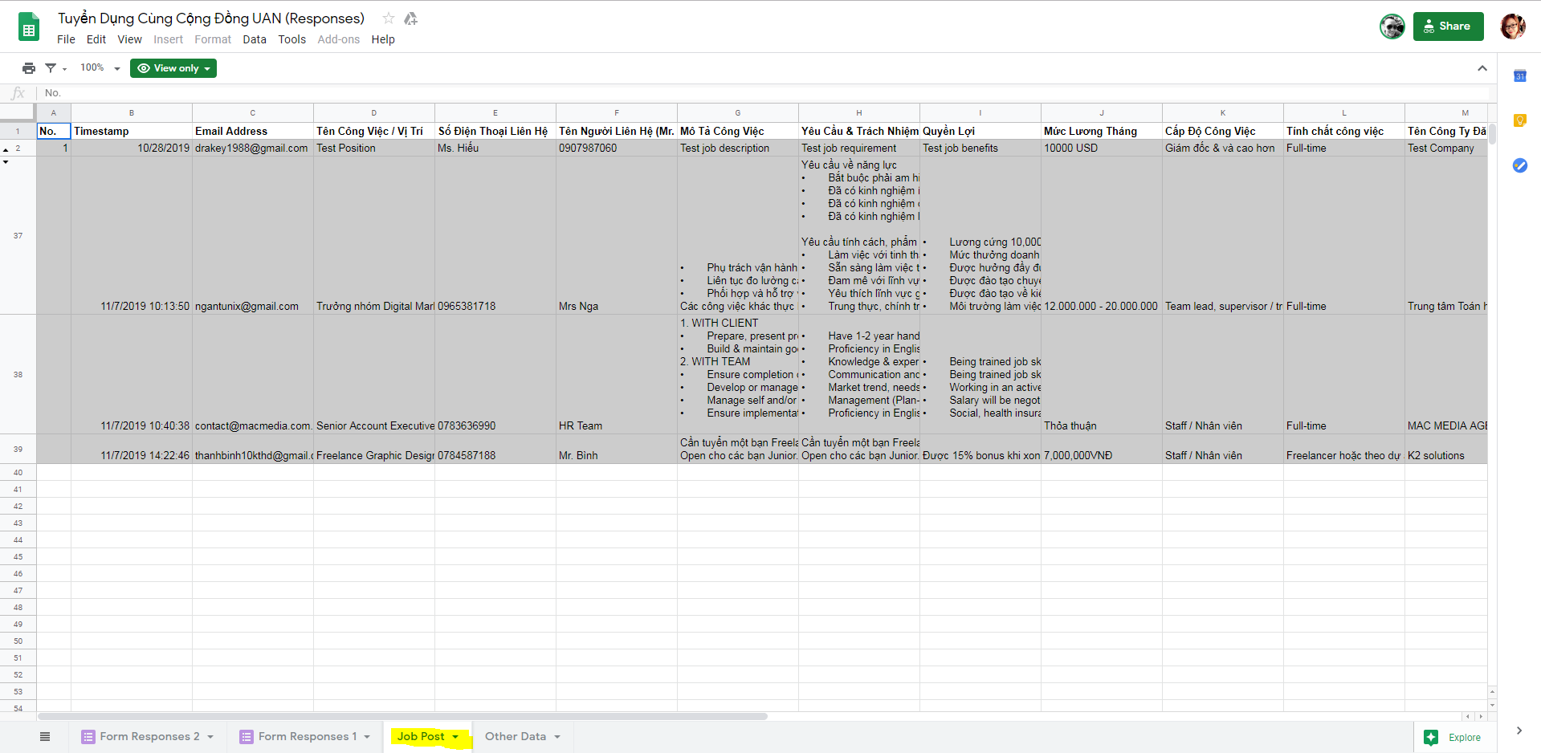
Task: Open the Edit menu
Action: 96,39
